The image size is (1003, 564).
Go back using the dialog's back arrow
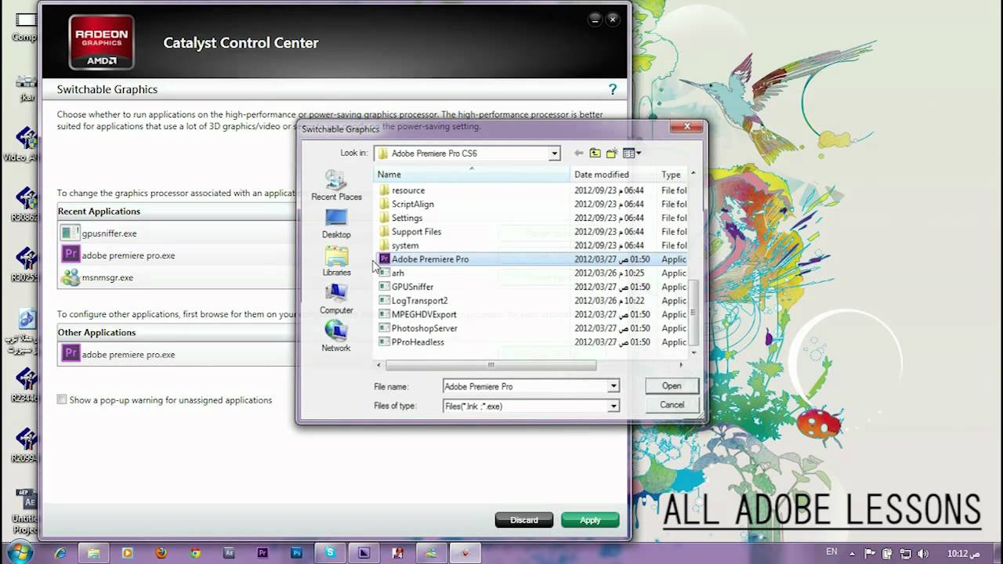578,154
